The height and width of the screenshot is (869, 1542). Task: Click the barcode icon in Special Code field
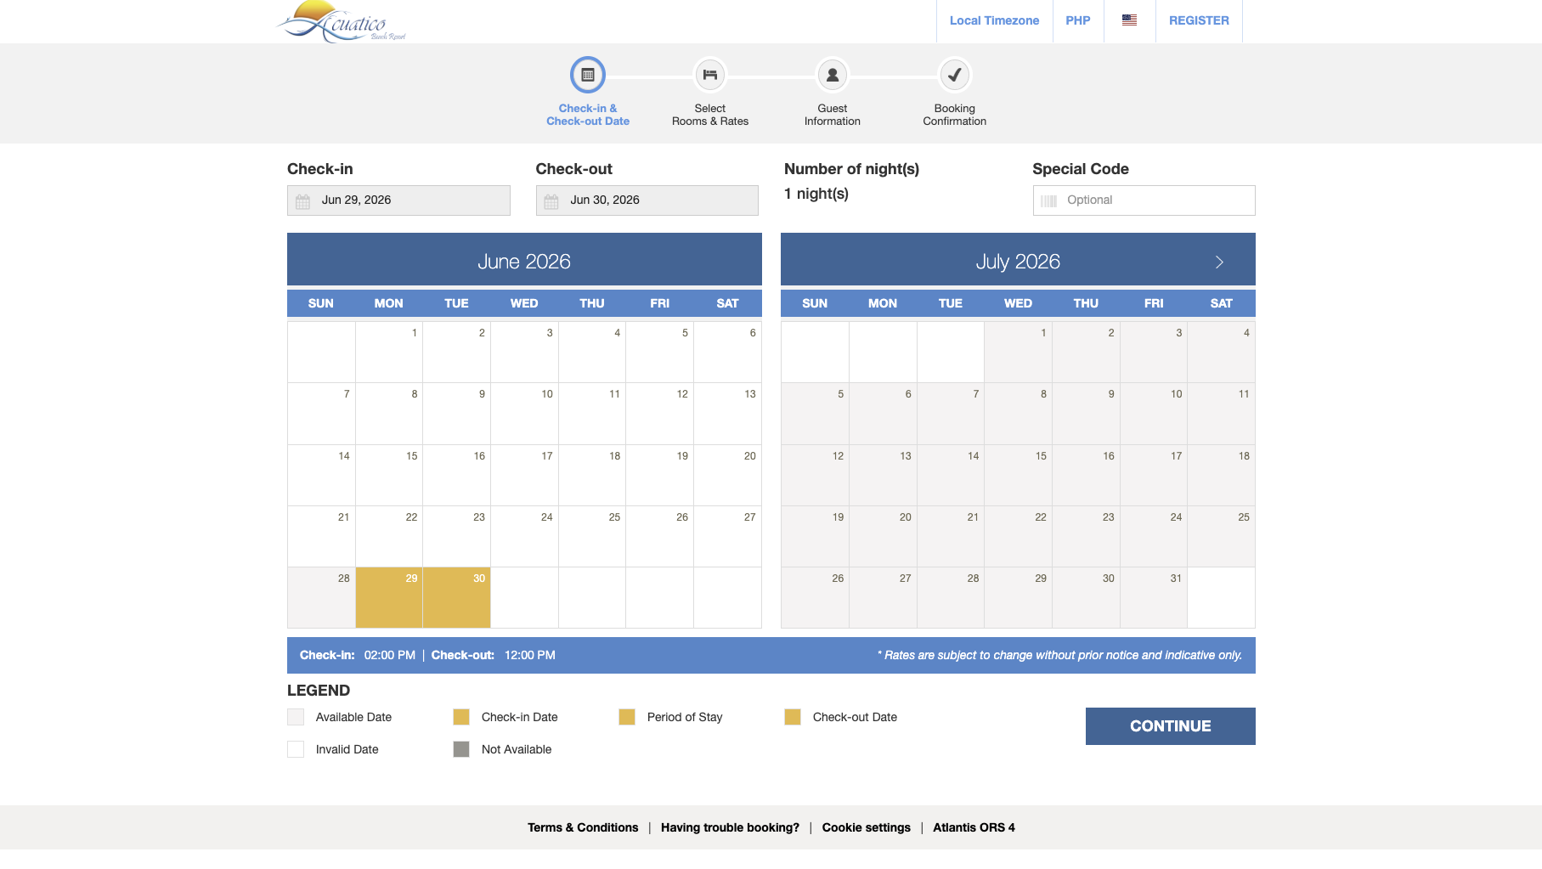[x=1048, y=201]
